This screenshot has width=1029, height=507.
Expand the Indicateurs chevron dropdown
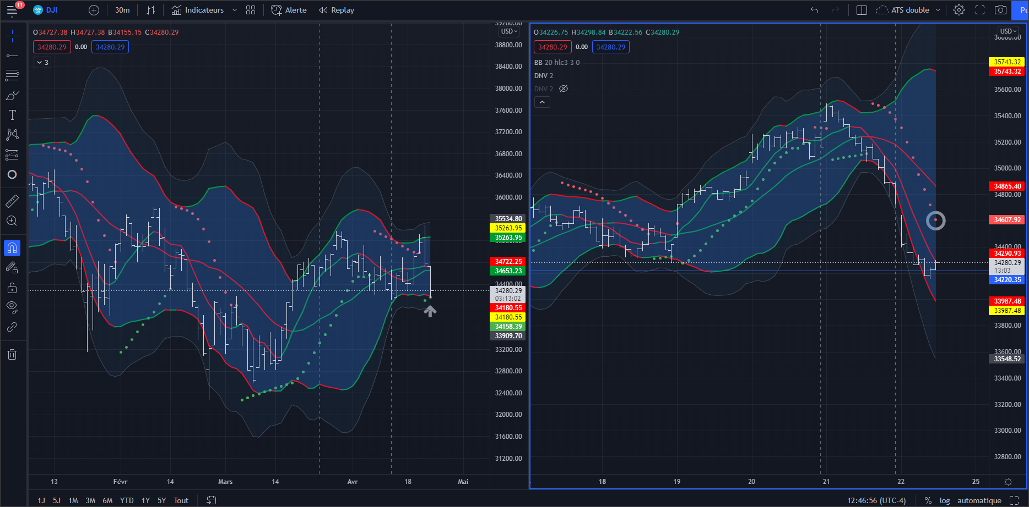235,10
